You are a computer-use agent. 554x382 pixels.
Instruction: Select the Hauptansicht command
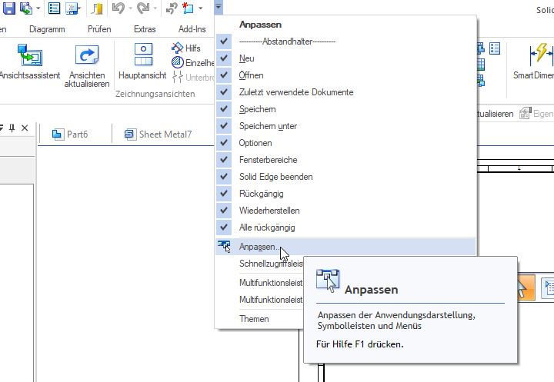click(x=143, y=61)
